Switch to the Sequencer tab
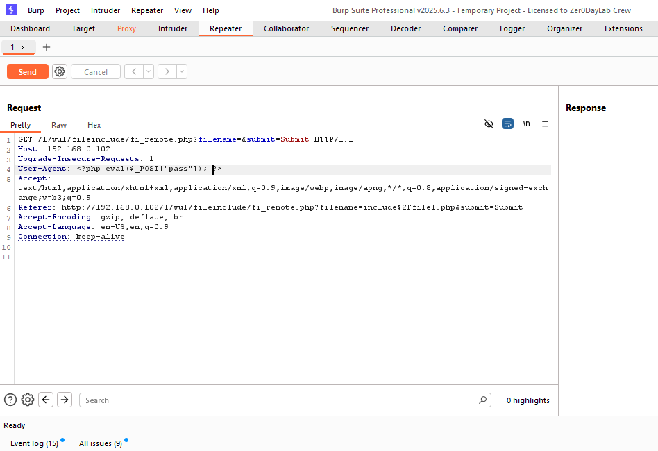The width and height of the screenshot is (658, 451). [350, 28]
